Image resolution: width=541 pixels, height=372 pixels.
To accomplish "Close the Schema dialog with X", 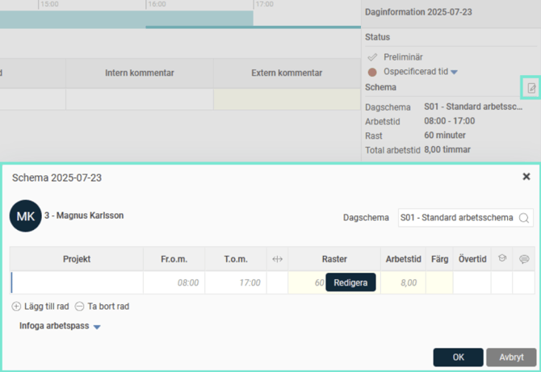I will [526, 177].
